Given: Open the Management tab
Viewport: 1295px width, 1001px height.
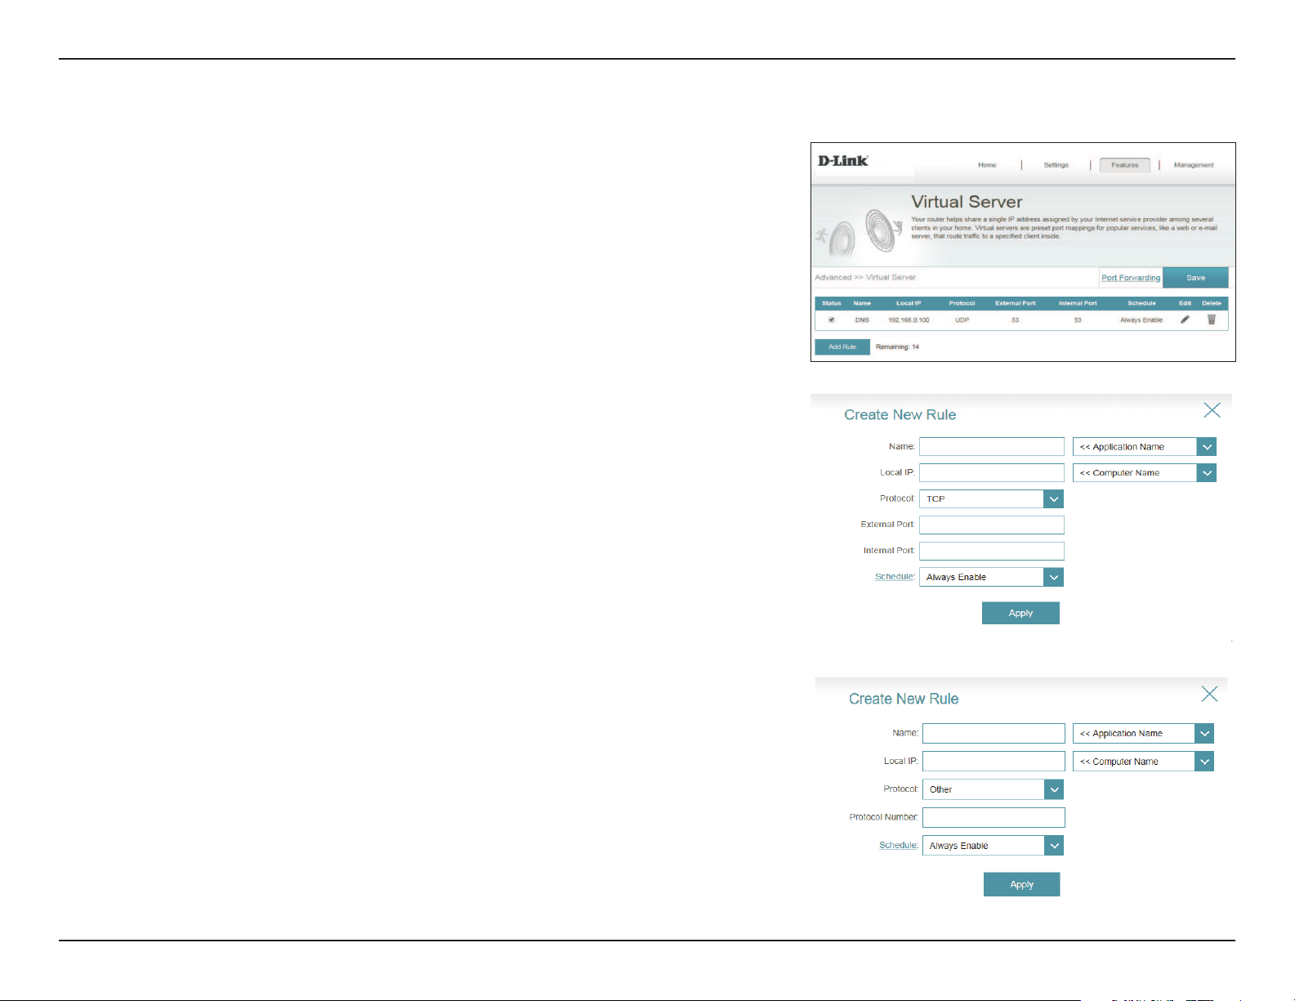Looking at the screenshot, I should (1194, 165).
